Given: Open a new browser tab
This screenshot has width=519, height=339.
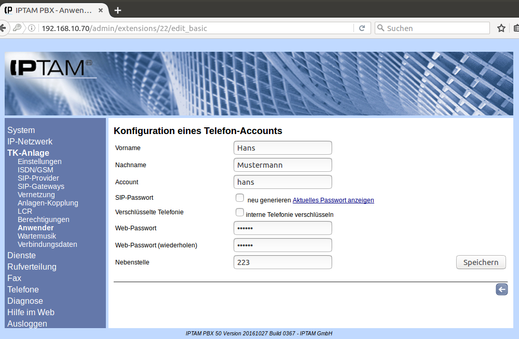Looking at the screenshot, I should tap(118, 10).
